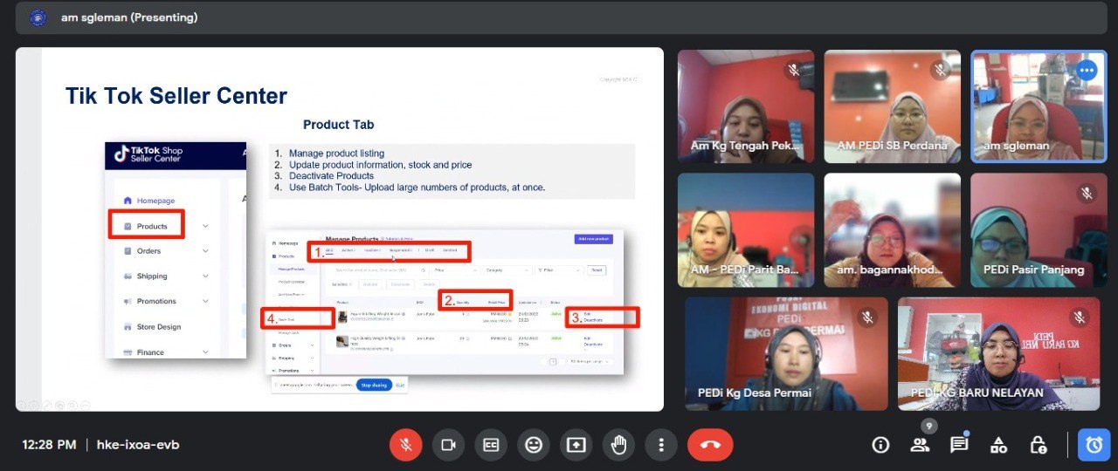Open the Price dropdown in Manage Products
Viewport: 1118px width, 471px height.
[x=456, y=270]
